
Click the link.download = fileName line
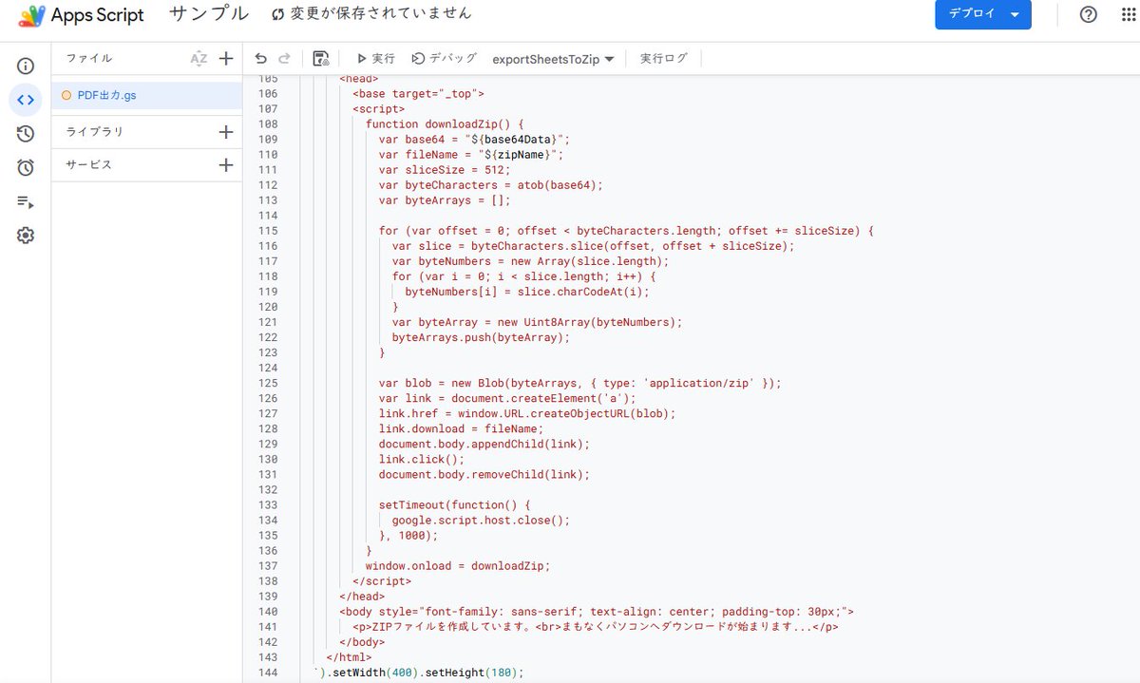click(462, 428)
